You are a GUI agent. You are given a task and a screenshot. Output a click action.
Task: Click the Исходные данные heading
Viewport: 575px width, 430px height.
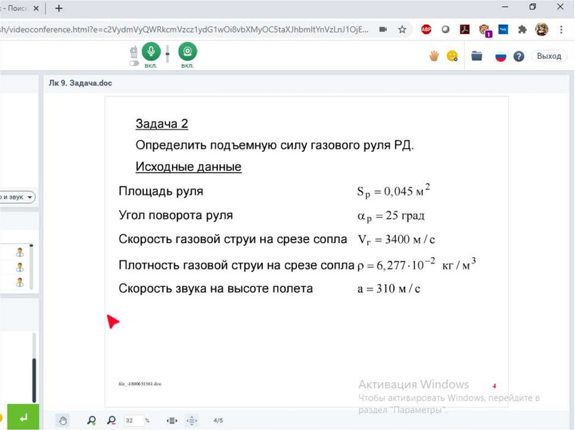point(189,167)
